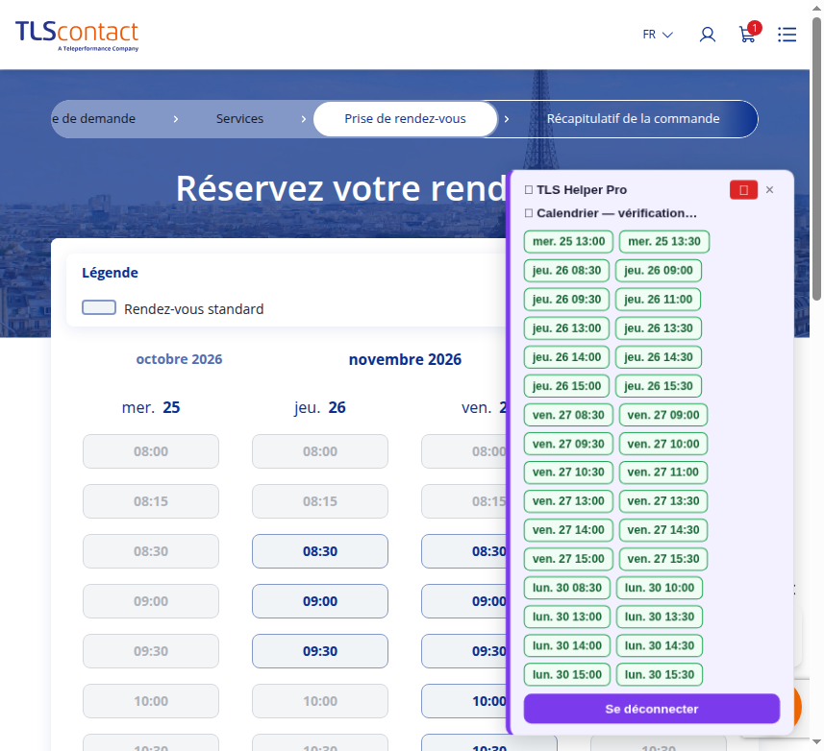Click the page scrollbar up arrow
This screenshot has height=751, width=824.
coord(816,9)
